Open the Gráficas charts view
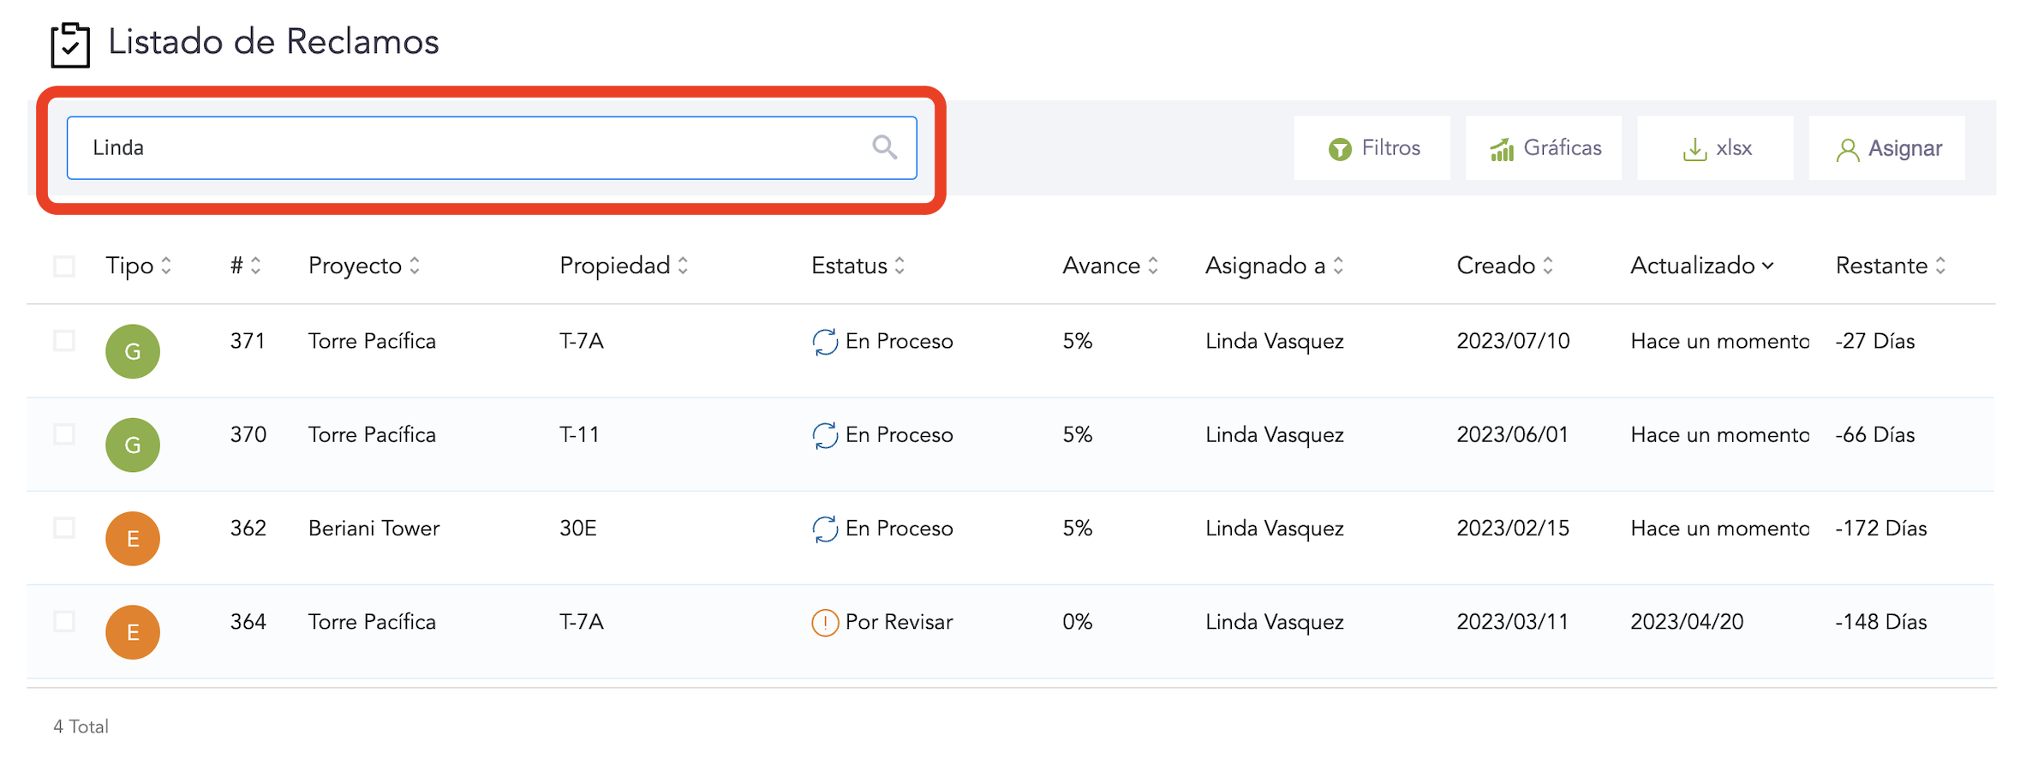Screen dimensions: 2044x759 click(x=1544, y=148)
